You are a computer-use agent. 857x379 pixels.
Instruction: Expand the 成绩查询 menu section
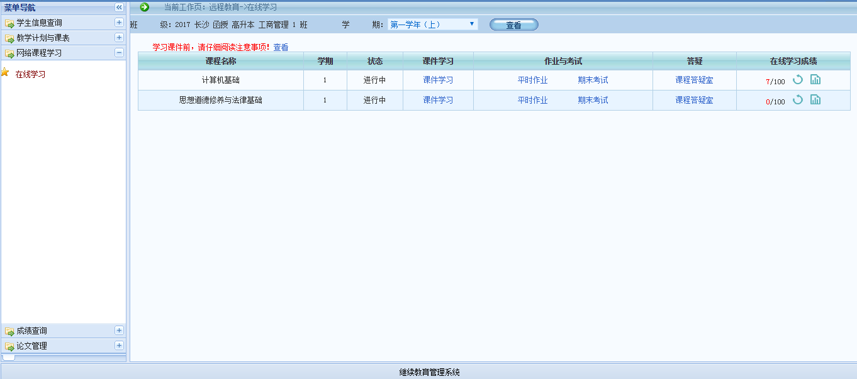coord(119,331)
